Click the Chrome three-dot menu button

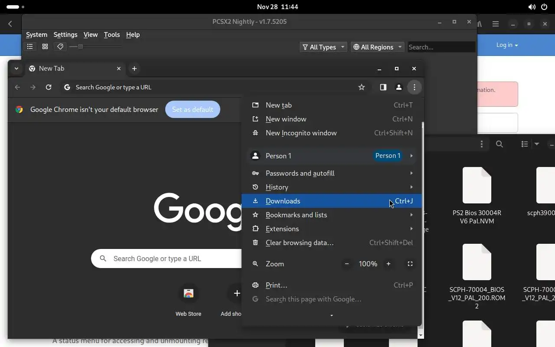click(415, 87)
